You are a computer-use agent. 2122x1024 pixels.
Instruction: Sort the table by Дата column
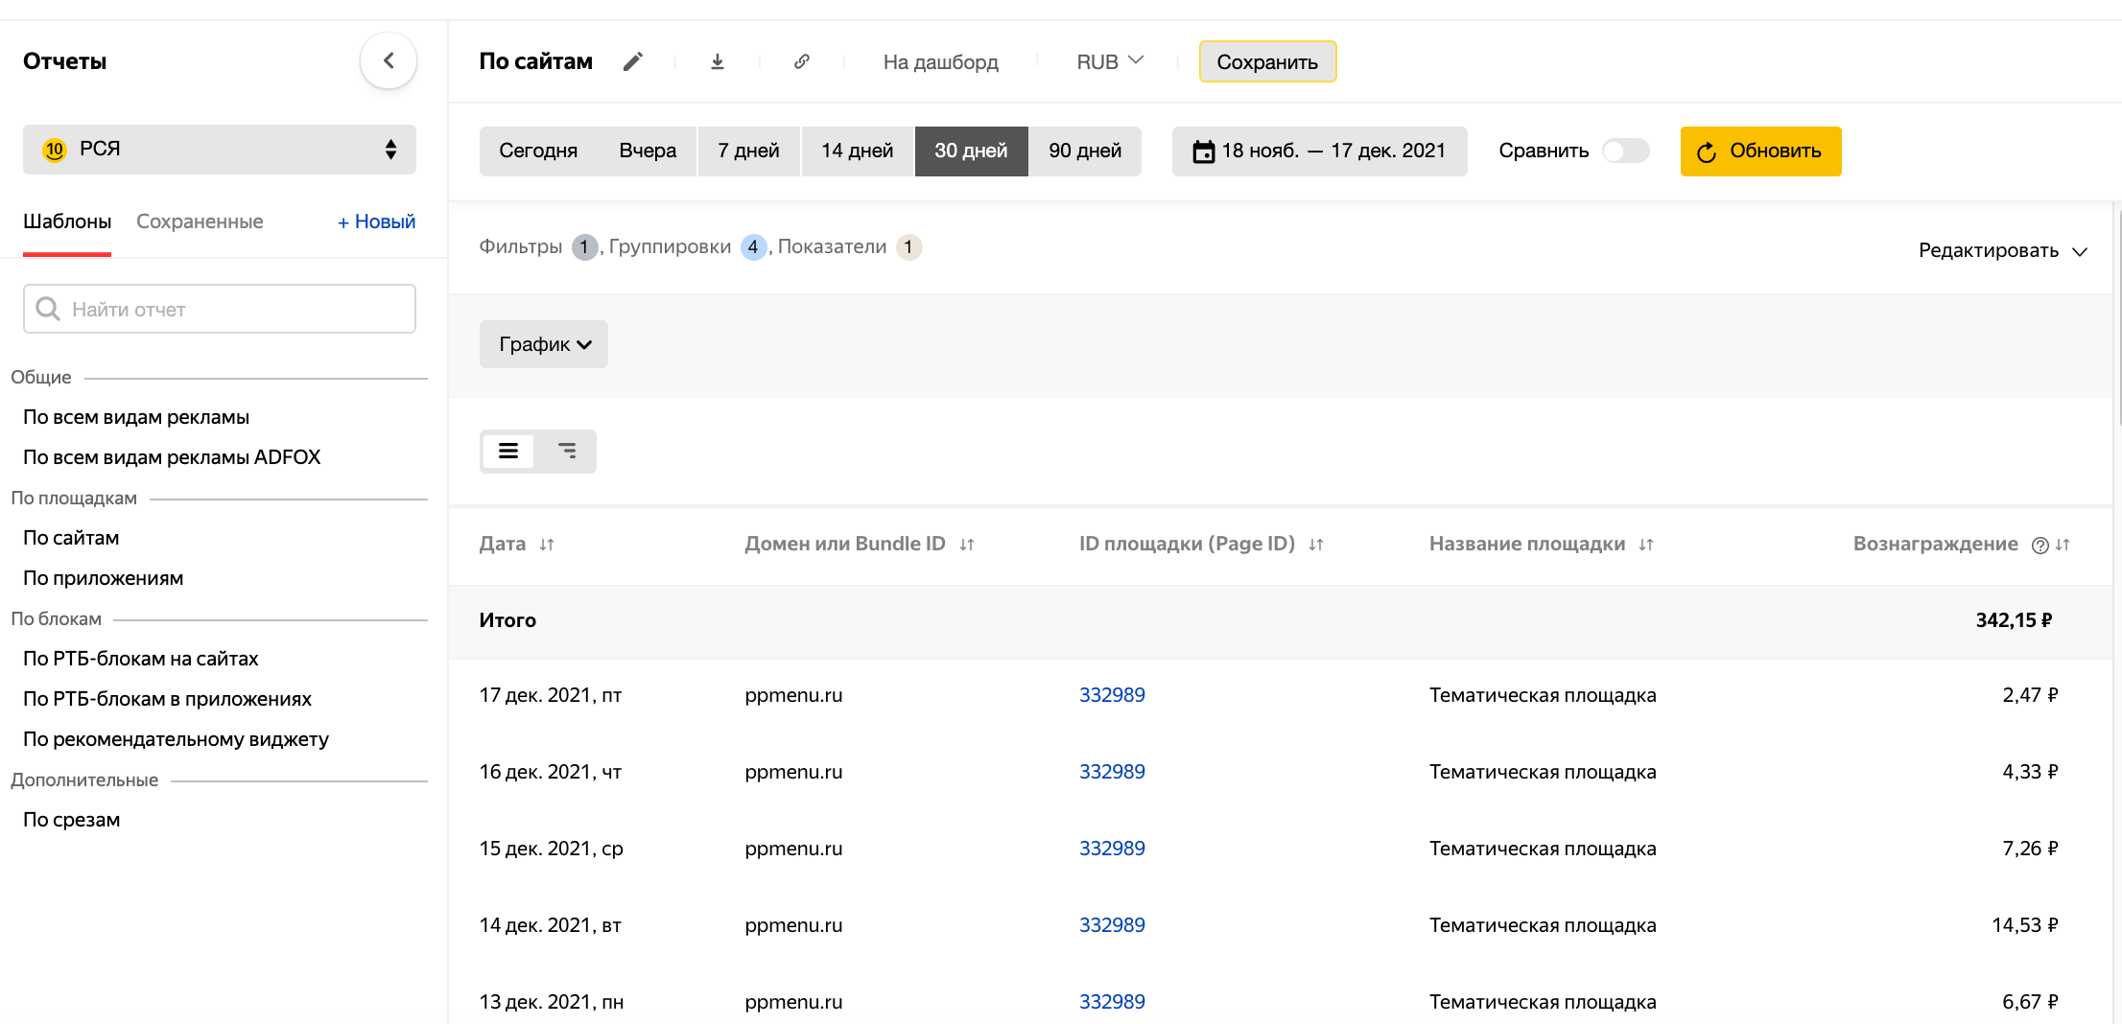pos(547,545)
